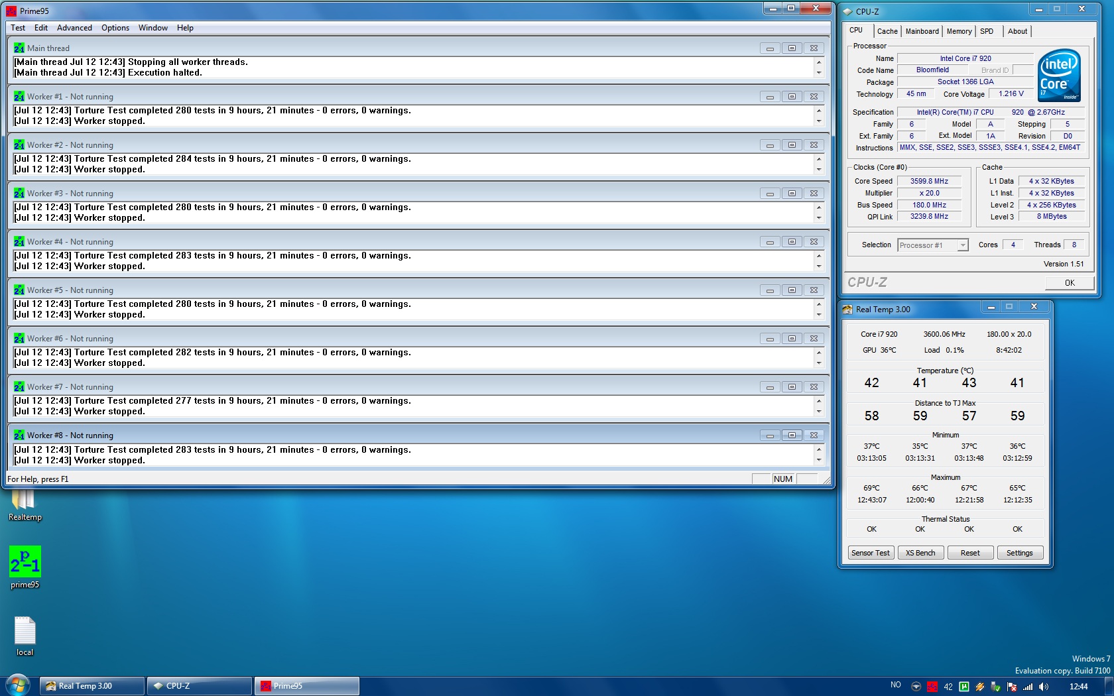The width and height of the screenshot is (1114, 696).
Task: Open the Advanced menu in Prime95
Action: click(74, 28)
